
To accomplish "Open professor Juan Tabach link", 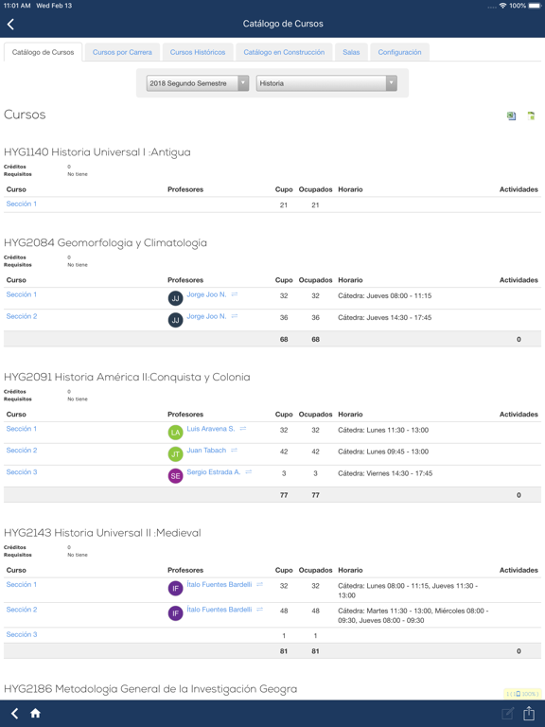I will pyautogui.click(x=206, y=451).
